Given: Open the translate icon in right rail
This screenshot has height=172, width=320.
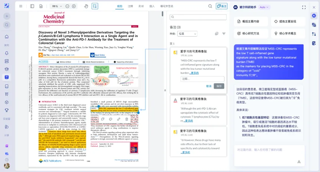Looking at the screenshot, I should (x=314, y=25).
